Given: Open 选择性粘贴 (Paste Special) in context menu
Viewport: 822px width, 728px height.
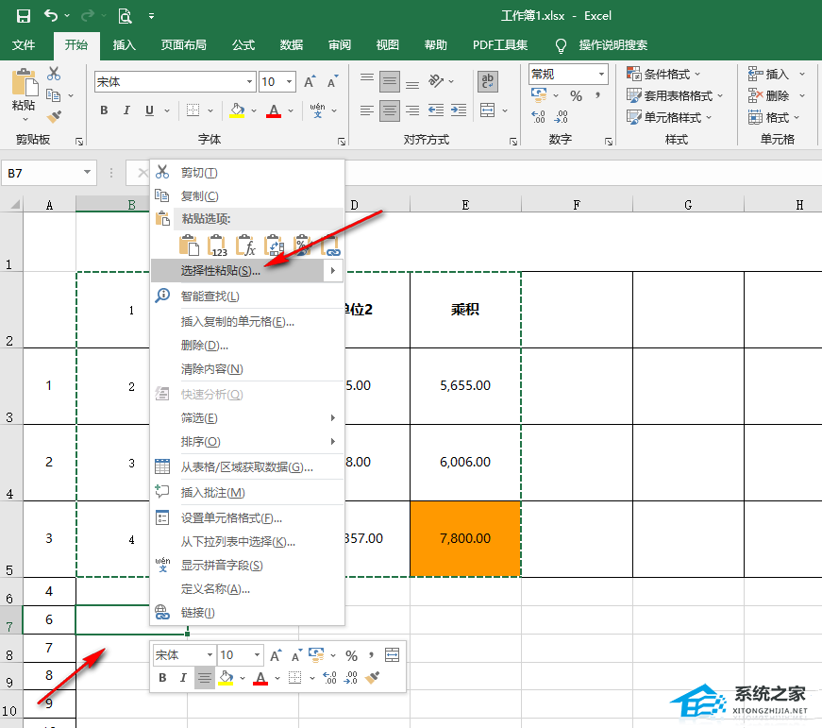Looking at the screenshot, I should coord(221,271).
